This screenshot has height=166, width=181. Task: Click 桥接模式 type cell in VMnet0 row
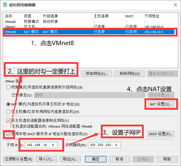31,22
